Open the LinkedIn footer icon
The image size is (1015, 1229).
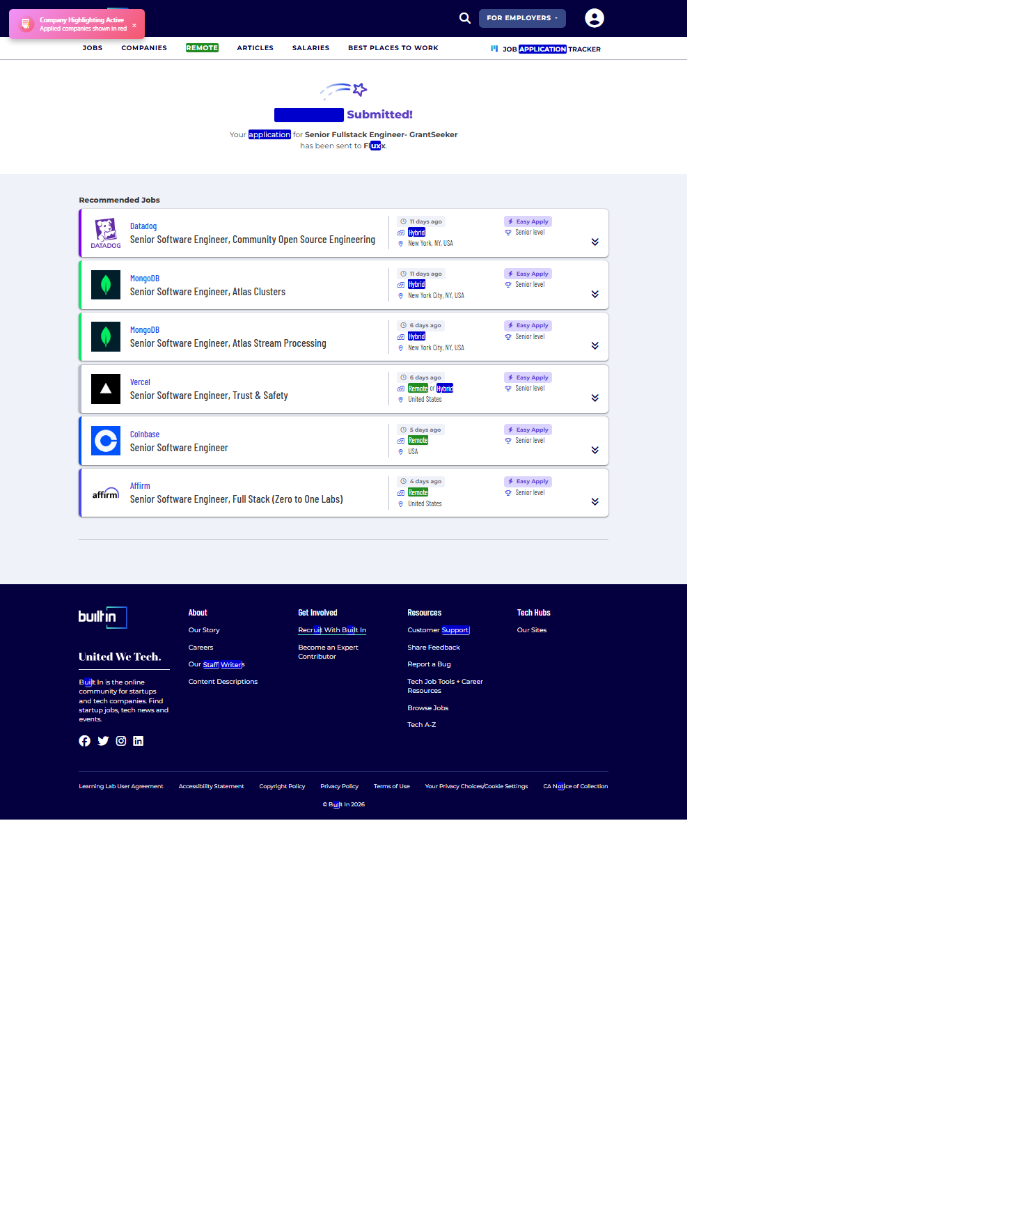click(139, 741)
